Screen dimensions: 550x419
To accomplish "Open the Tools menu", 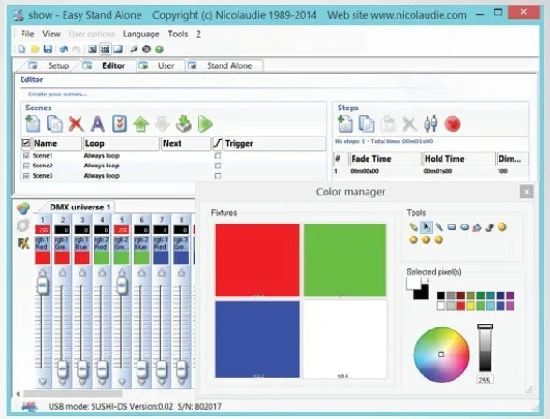I will tap(178, 34).
